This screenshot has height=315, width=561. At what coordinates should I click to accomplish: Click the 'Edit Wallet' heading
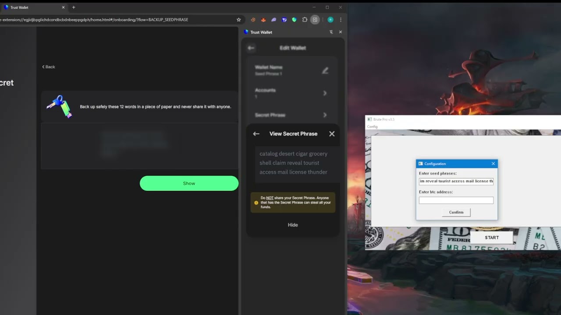tap(293, 48)
